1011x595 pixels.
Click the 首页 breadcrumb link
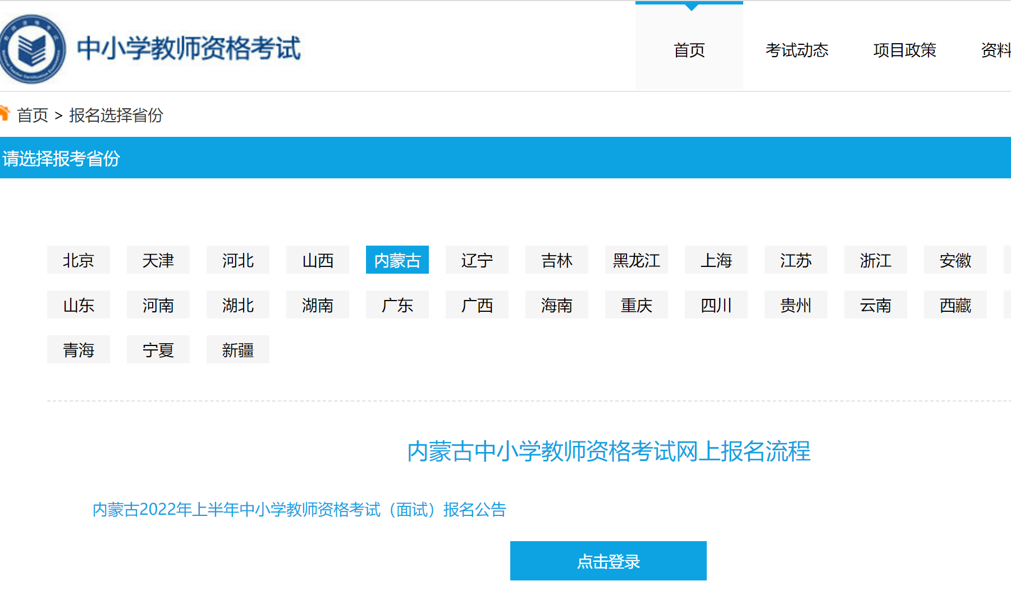coord(33,116)
